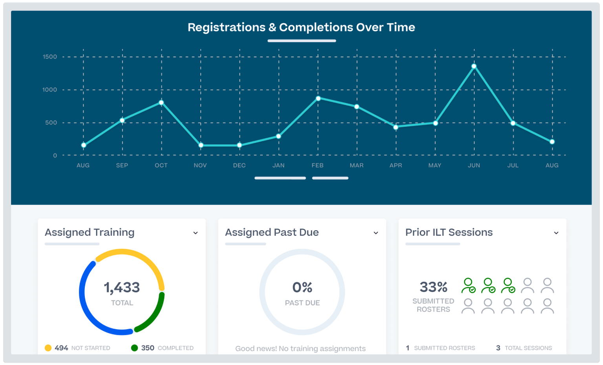Click the 'FEB' x-axis month label
The height and width of the screenshot is (365, 603).
point(318,165)
